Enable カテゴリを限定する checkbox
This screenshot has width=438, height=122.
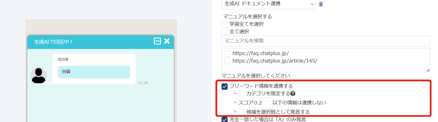point(242,94)
